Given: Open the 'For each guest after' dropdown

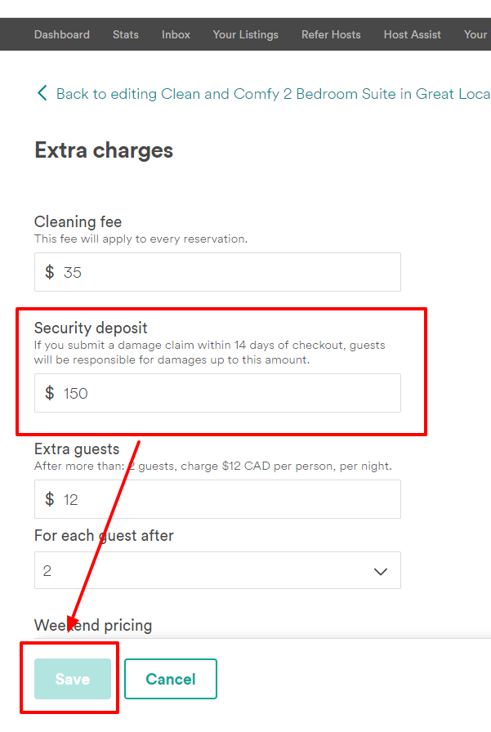Looking at the screenshot, I should coord(217,570).
